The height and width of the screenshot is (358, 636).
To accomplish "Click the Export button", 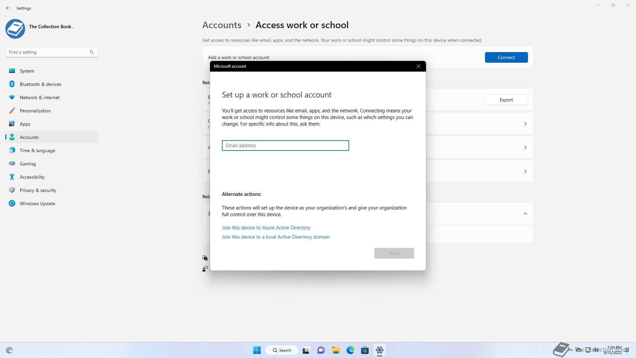I will (506, 100).
